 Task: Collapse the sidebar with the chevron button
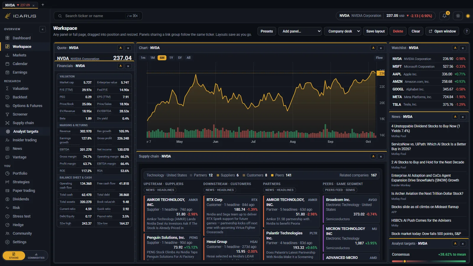[x=43, y=29]
